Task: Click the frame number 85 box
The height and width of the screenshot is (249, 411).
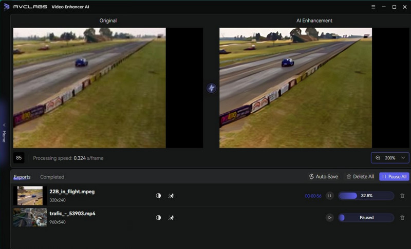Action: (x=18, y=158)
